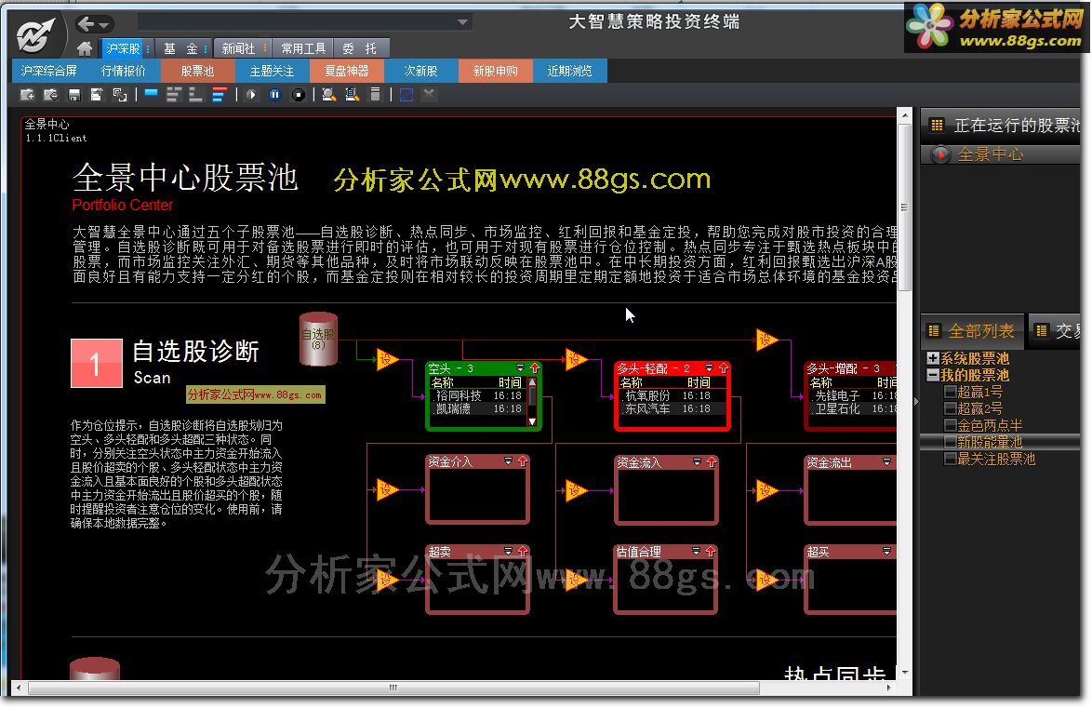This screenshot has height=708, width=1092.
Task: Open the 行情报价 submenu button
Action: click(x=124, y=71)
